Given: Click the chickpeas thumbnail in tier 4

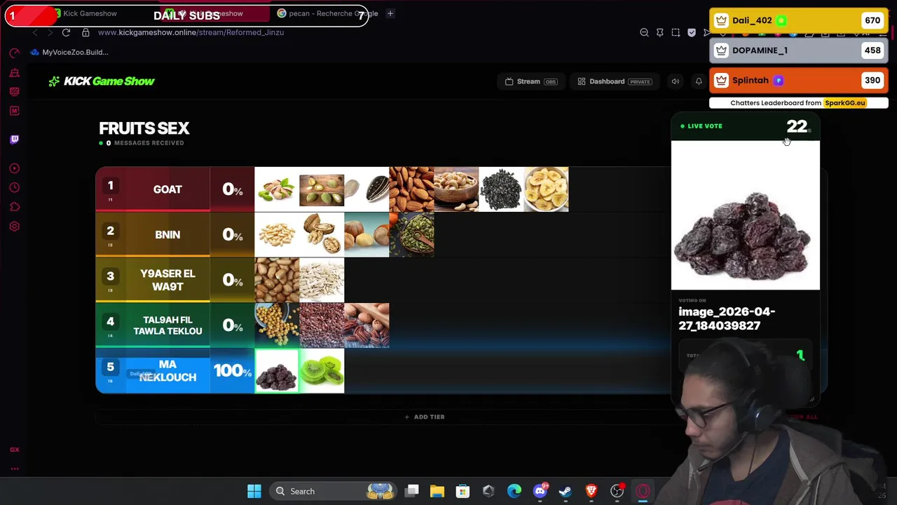Looking at the screenshot, I should (x=277, y=325).
